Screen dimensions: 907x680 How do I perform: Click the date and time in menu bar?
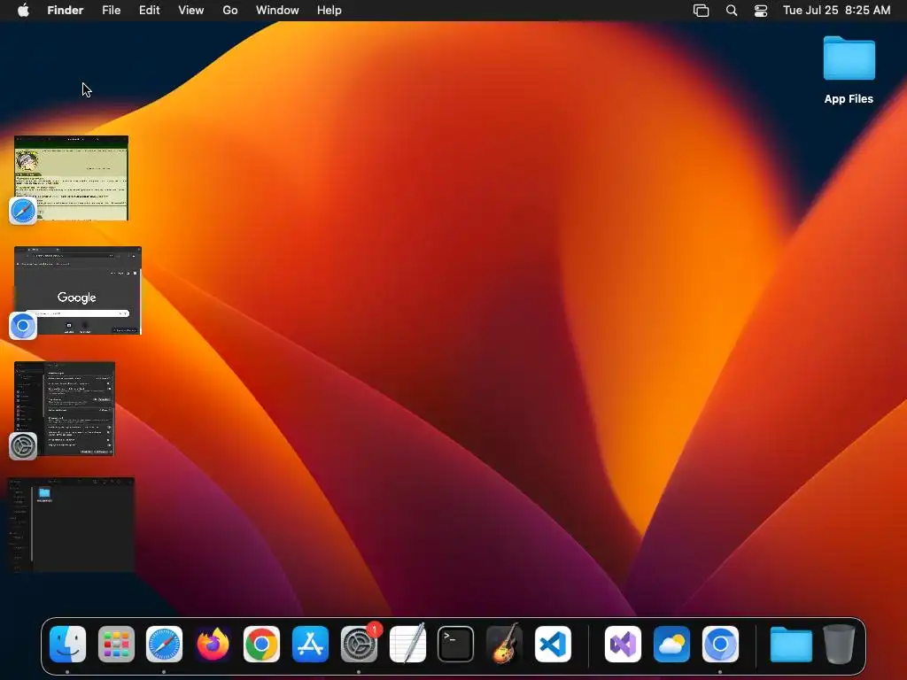(x=836, y=11)
